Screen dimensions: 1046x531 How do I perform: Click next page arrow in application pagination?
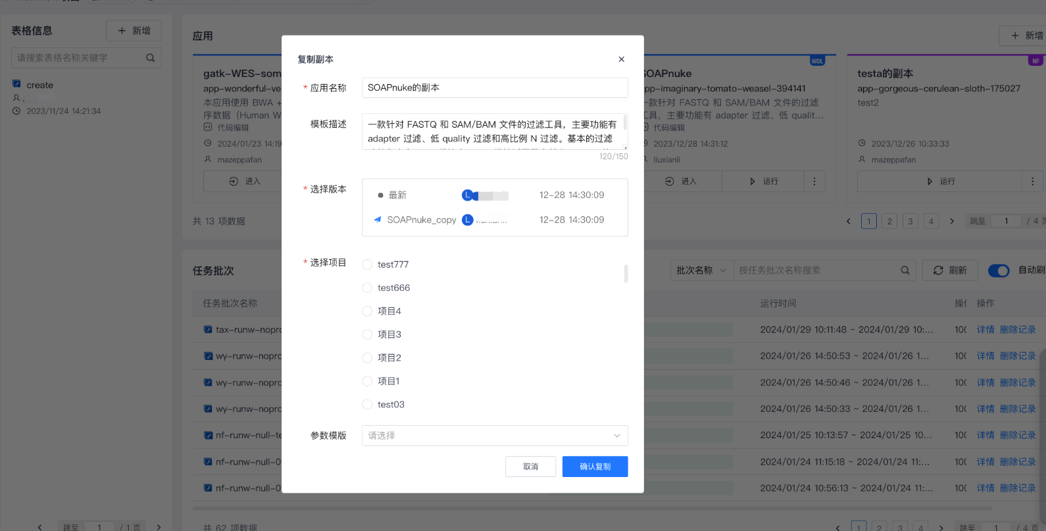(x=952, y=221)
